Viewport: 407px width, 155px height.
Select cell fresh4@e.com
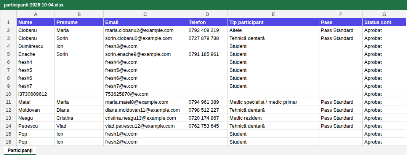tap(145, 62)
